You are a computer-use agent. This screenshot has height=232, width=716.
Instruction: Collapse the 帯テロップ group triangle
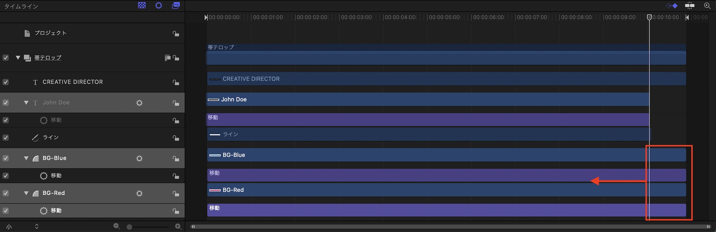[18, 58]
